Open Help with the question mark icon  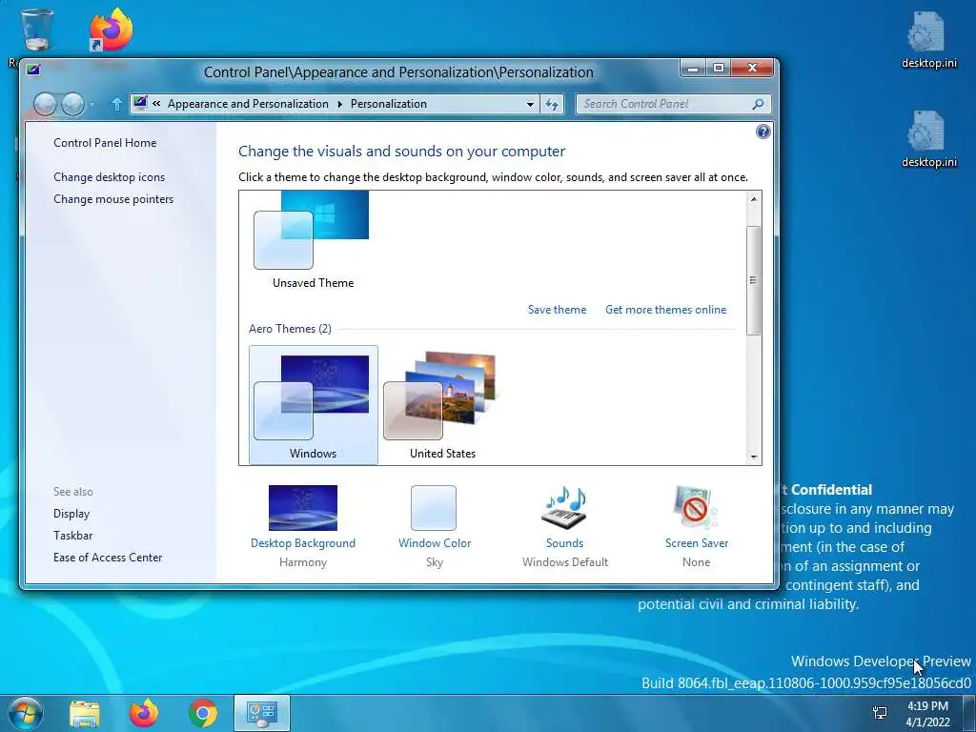point(763,132)
